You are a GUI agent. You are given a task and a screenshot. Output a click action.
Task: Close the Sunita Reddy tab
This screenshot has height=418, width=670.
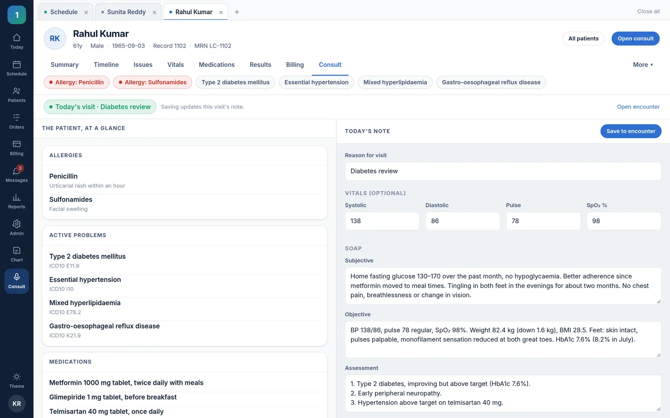tap(154, 13)
